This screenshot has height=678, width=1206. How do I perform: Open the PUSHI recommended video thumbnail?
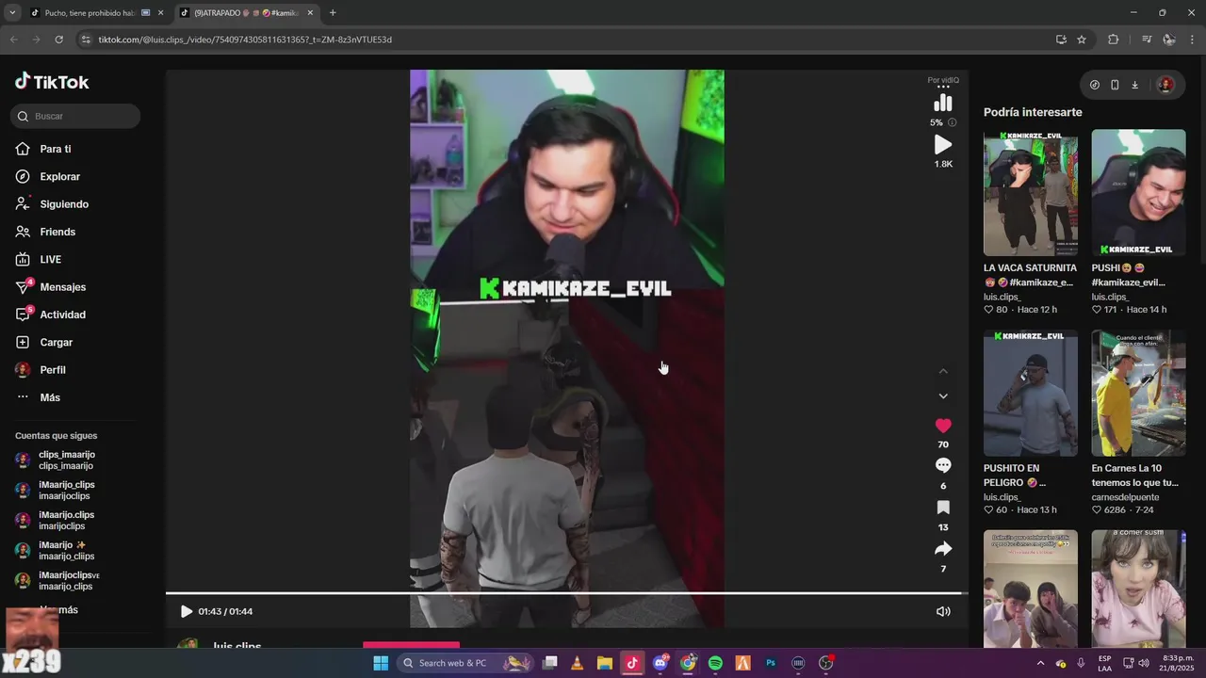(1138, 193)
